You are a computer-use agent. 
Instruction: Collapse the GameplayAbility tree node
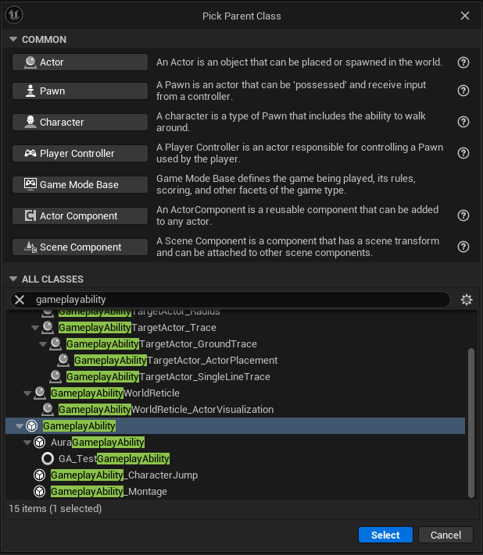[20, 426]
